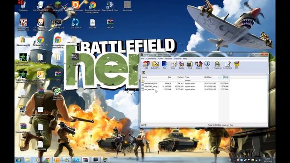Click the Comment toolbar icon
The image size is (290, 163).
[x=227, y=65]
